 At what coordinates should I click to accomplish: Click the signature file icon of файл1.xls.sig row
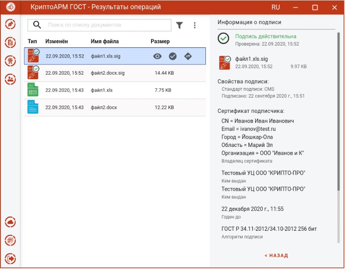coord(33,56)
